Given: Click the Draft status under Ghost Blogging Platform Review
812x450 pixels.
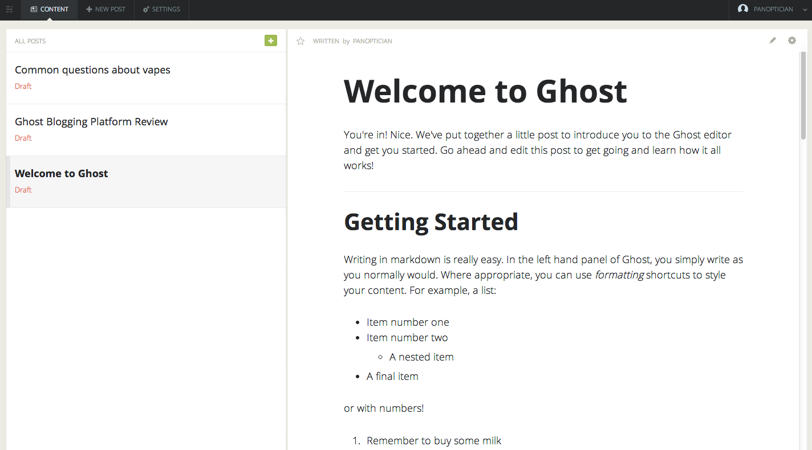Looking at the screenshot, I should [23, 138].
